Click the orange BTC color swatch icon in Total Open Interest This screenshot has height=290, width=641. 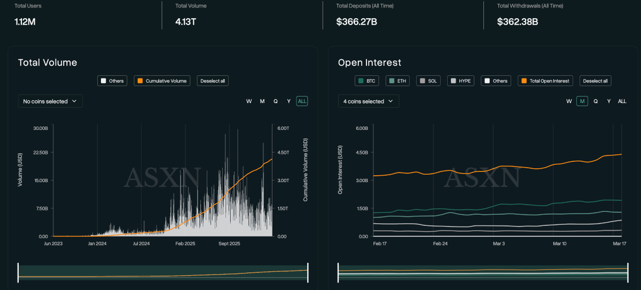coord(524,81)
